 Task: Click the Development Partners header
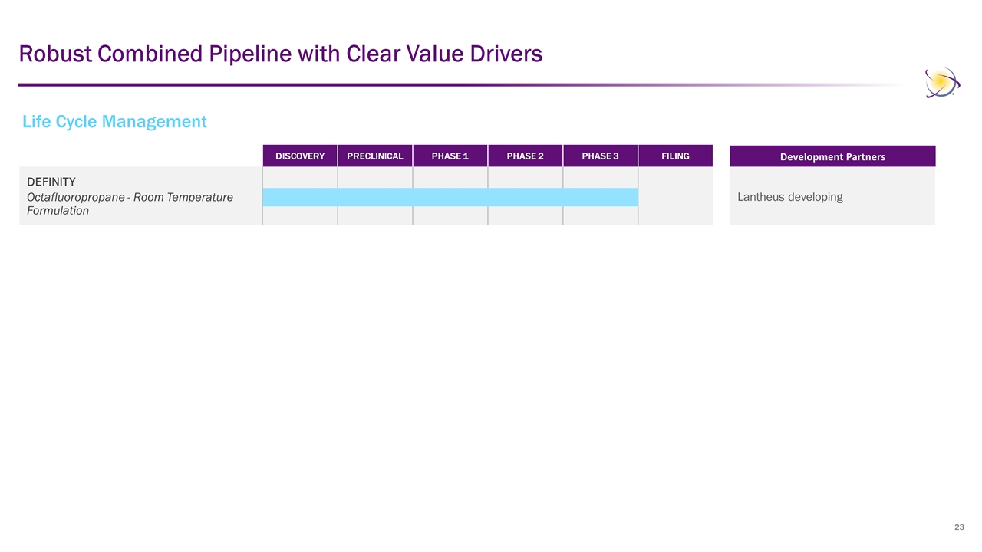[832, 156]
